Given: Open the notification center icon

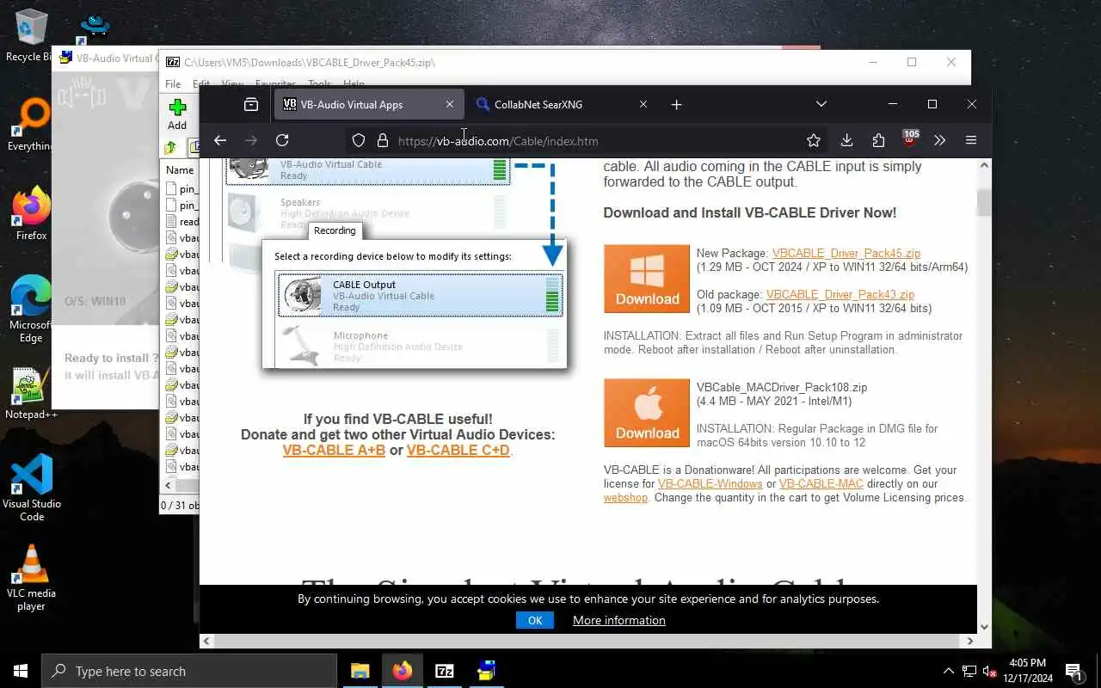Looking at the screenshot, I should coord(1073,671).
